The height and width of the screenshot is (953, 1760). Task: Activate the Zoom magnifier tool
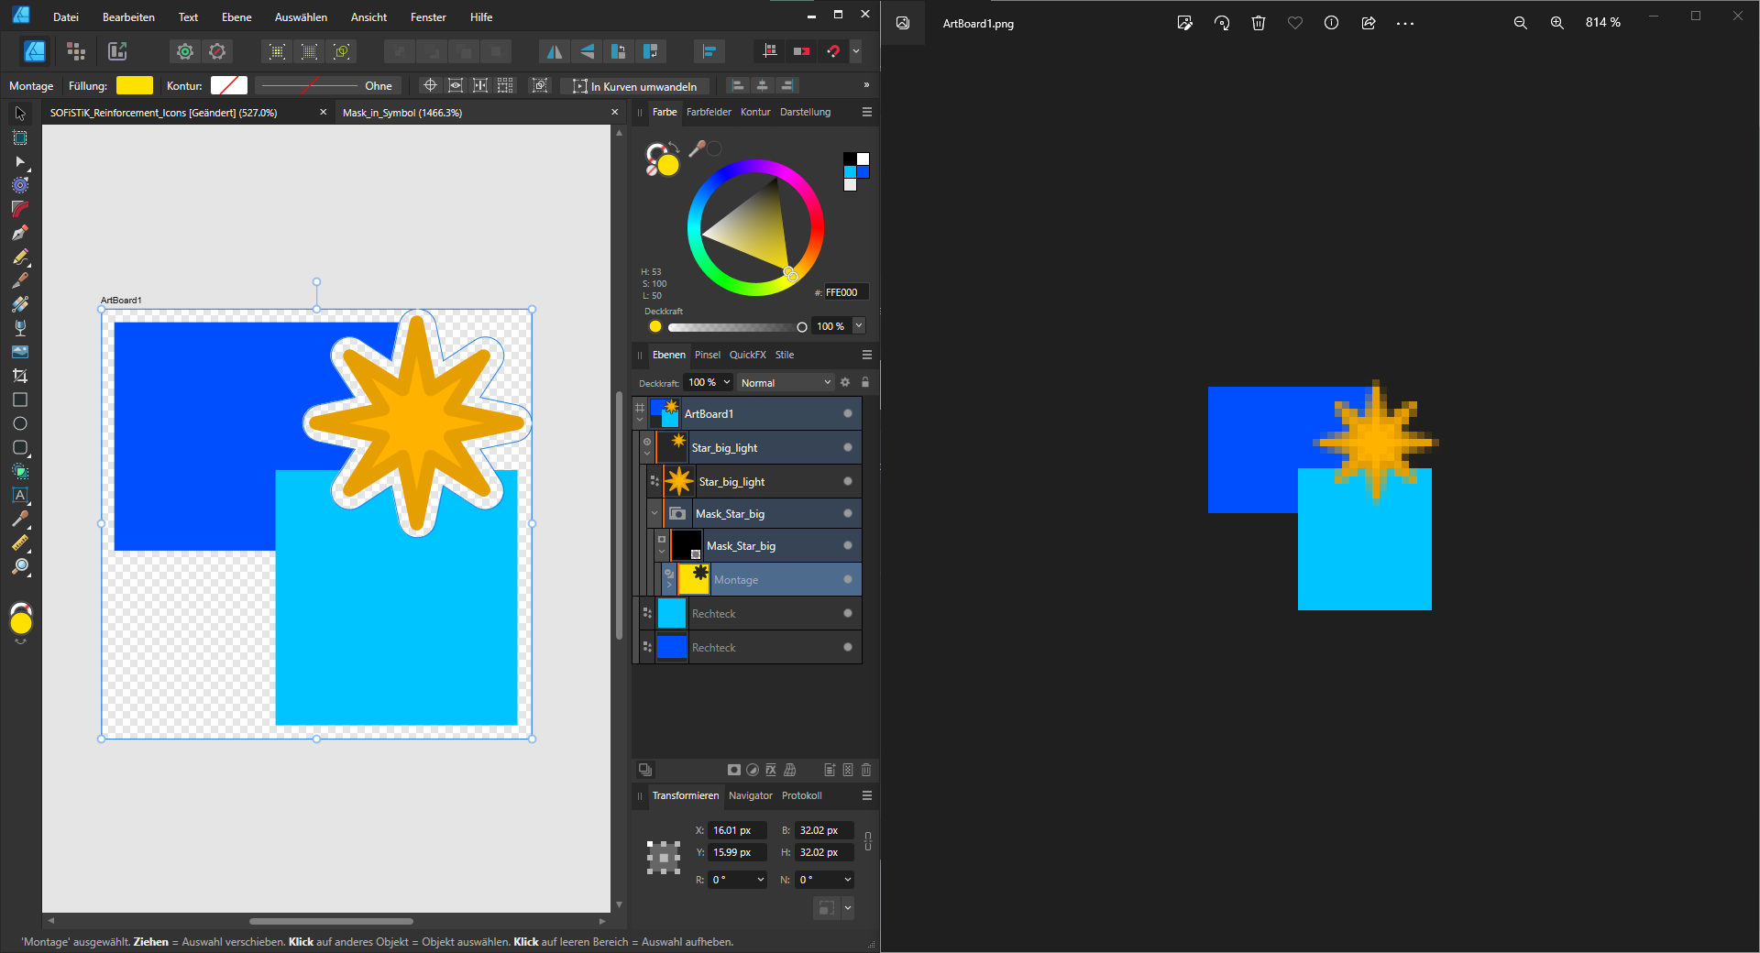[x=19, y=567]
